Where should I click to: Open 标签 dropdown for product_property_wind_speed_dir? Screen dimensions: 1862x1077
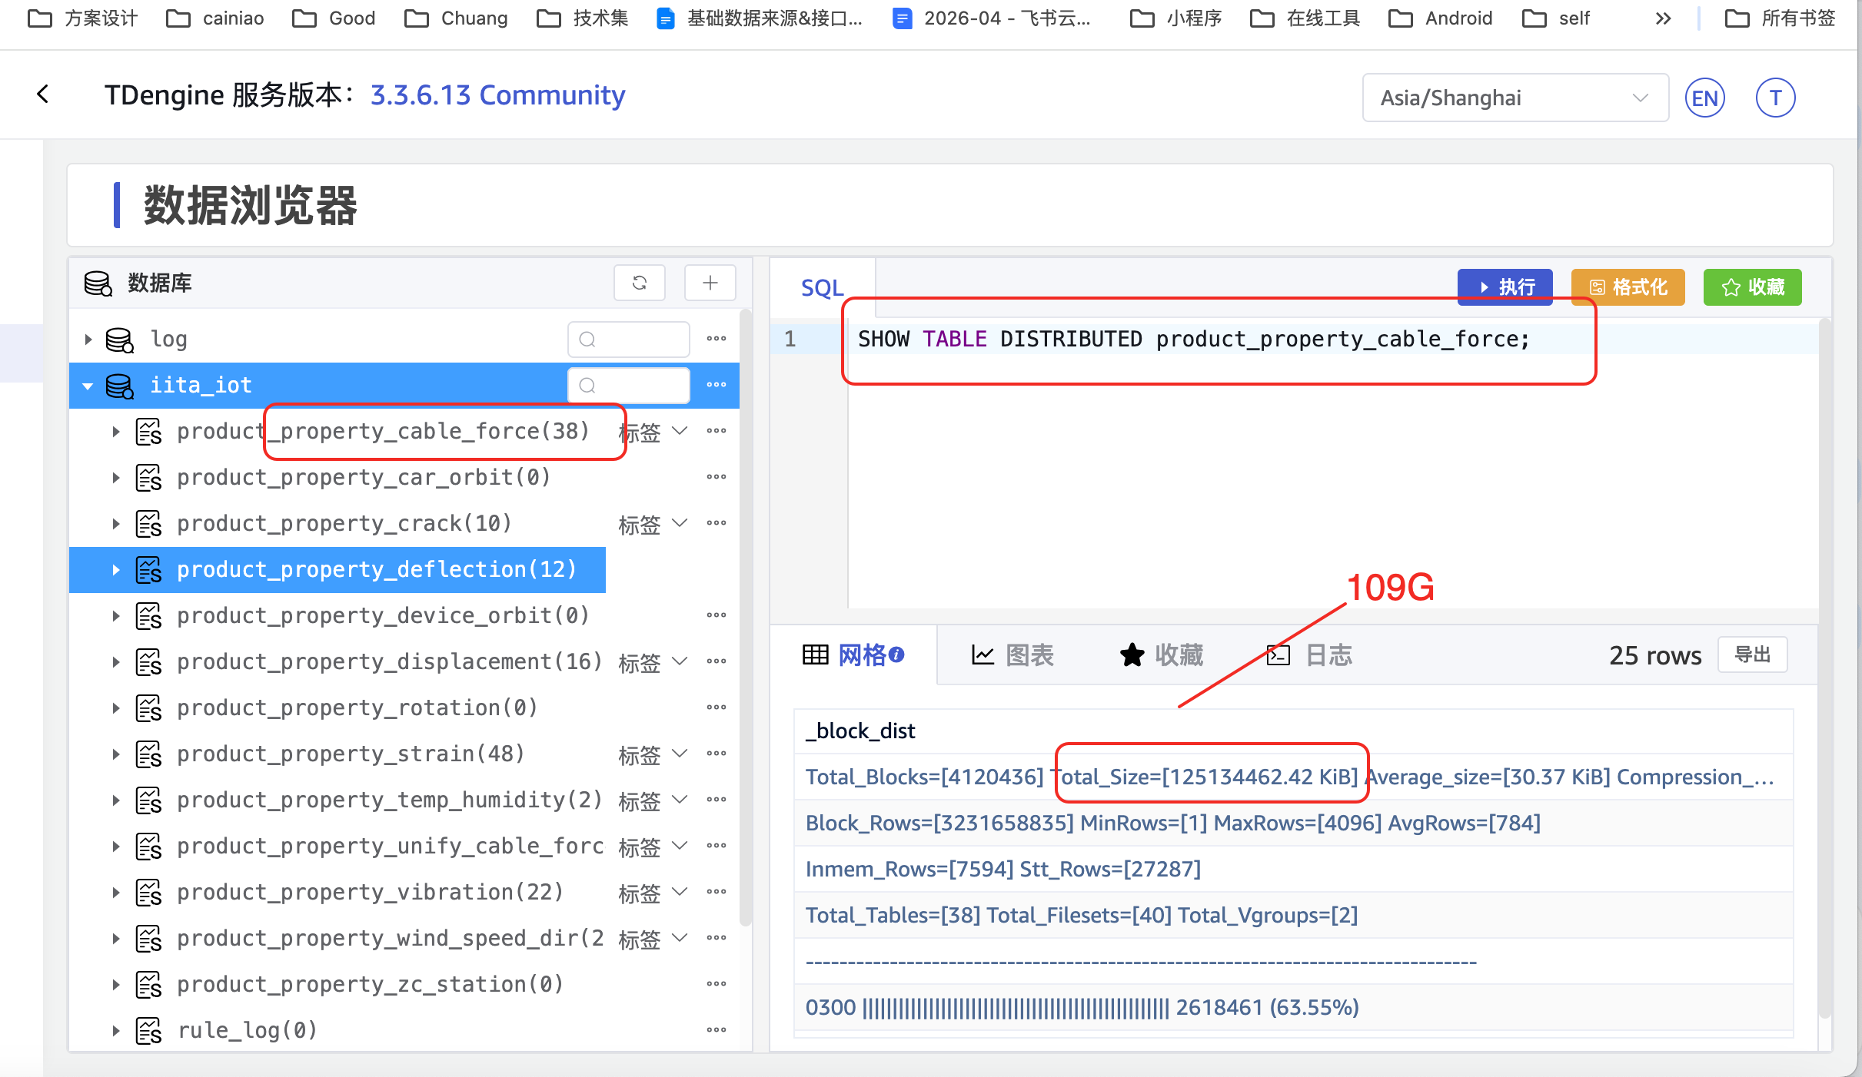click(652, 939)
